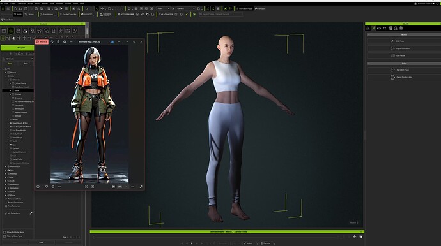Click the info icon at photo viewer bottom
Viewport: 441px width, 246px height.
(x=53, y=187)
